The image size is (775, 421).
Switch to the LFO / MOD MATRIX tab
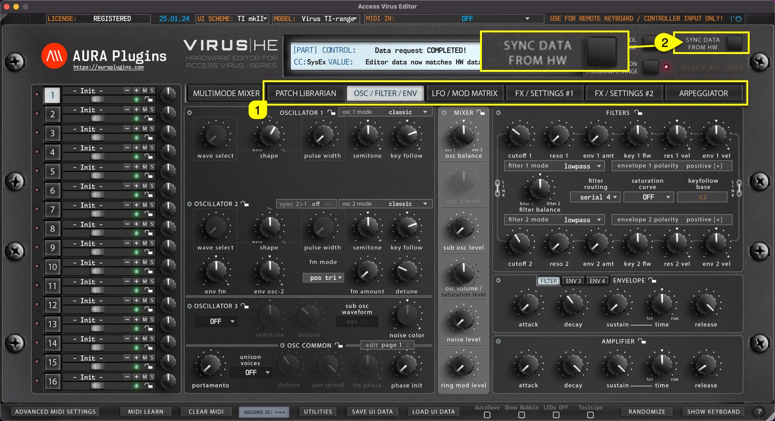pos(464,93)
